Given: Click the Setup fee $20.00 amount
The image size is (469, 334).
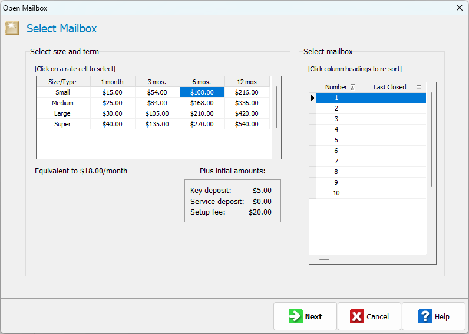Looking at the screenshot, I should point(260,212).
